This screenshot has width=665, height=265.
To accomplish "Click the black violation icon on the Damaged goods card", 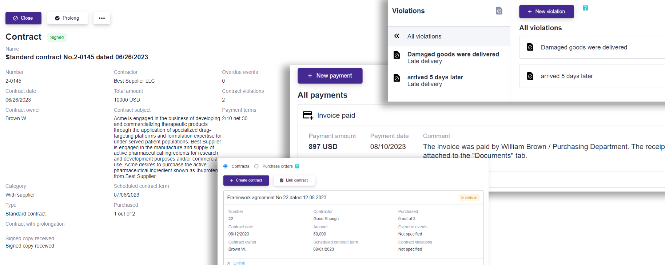I will click(x=530, y=47).
